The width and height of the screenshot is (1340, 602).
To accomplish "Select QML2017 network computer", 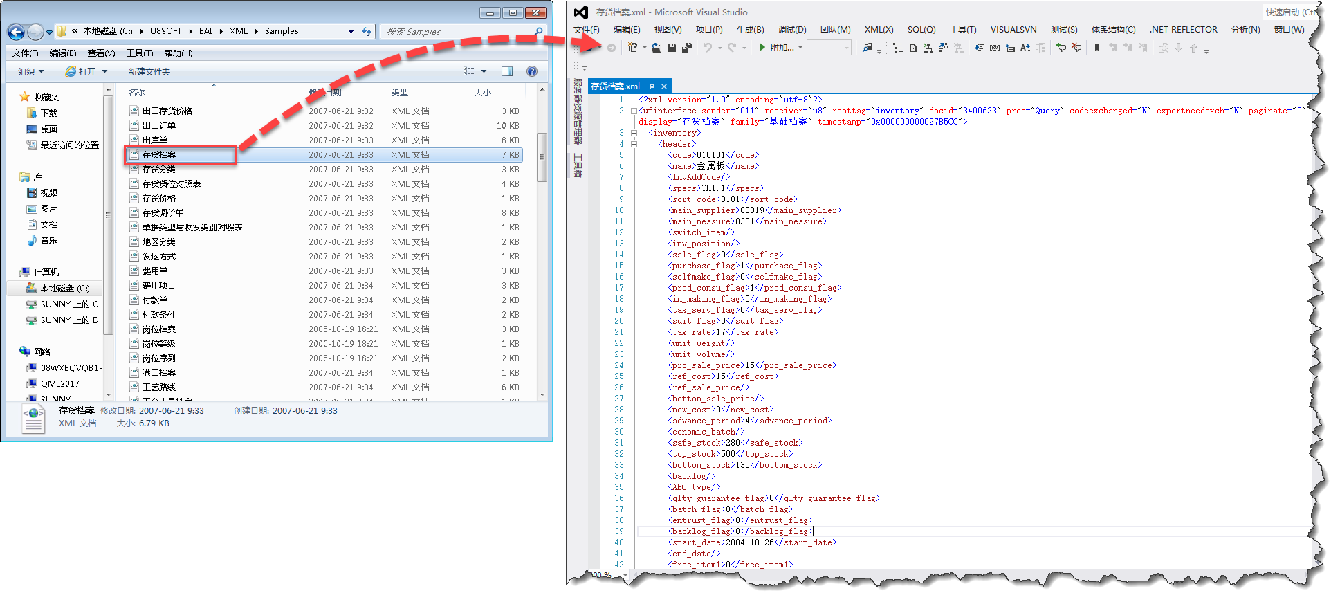I will [x=53, y=383].
